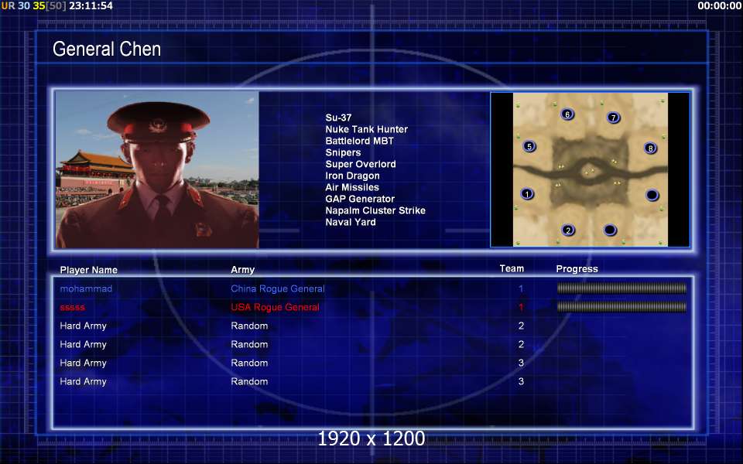Image resolution: width=743 pixels, height=464 pixels.
Task: Select start position marker 5 on the map
Action: [x=529, y=146]
